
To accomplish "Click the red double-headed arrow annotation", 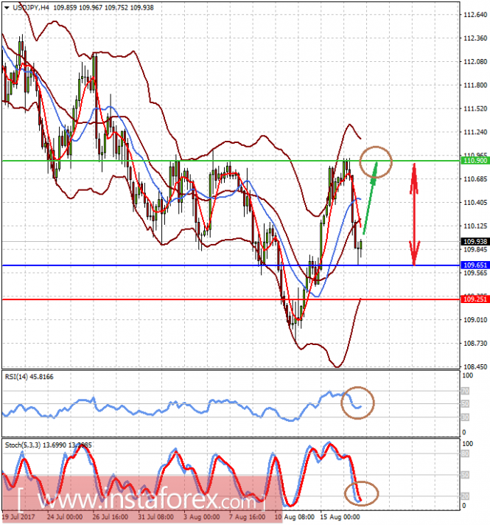I will 414,215.
